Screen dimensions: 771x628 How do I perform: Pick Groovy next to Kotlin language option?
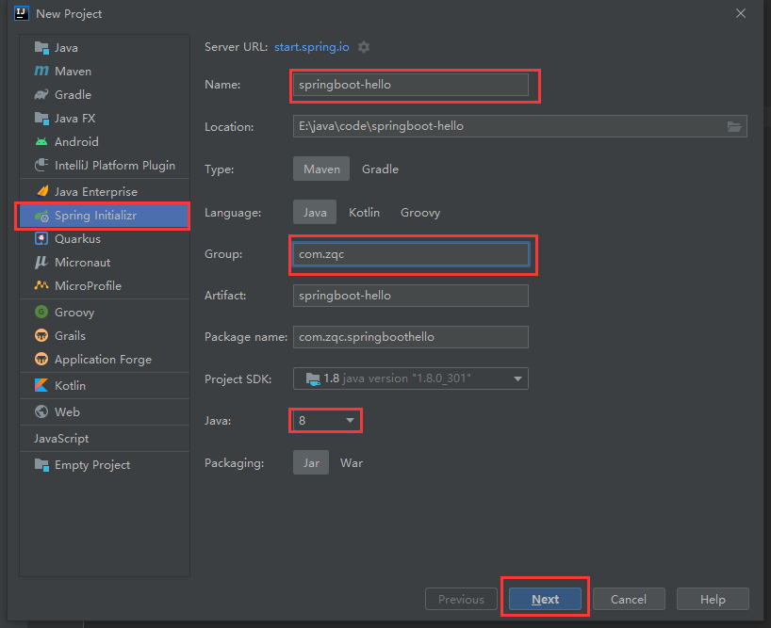tap(420, 212)
